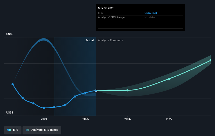This screenshot has height=136, width=215.
Task: Select the 2025 actual EPS data point
Action: (x=85, y=93)
